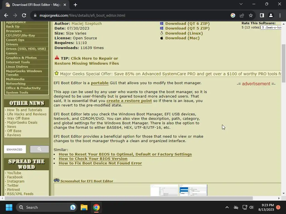286x214 pixels.
Task: Open Repair or Restore Missing Windows Files tip
Action: pyautogui.click(x=87, y=61)
